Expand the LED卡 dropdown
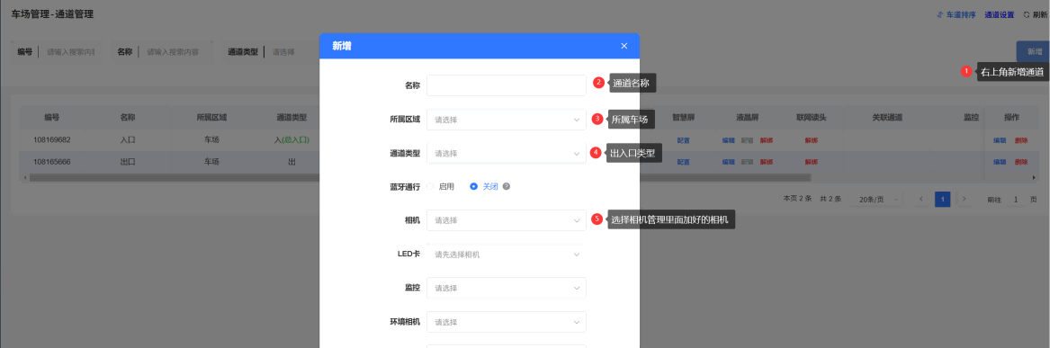 click(x=507, y=254)
